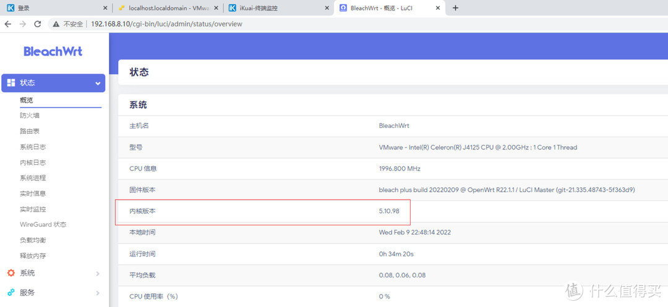The image size is (668, 307).
Task: Switch to the 登录 browser tab
Action: tap(56, 7)
